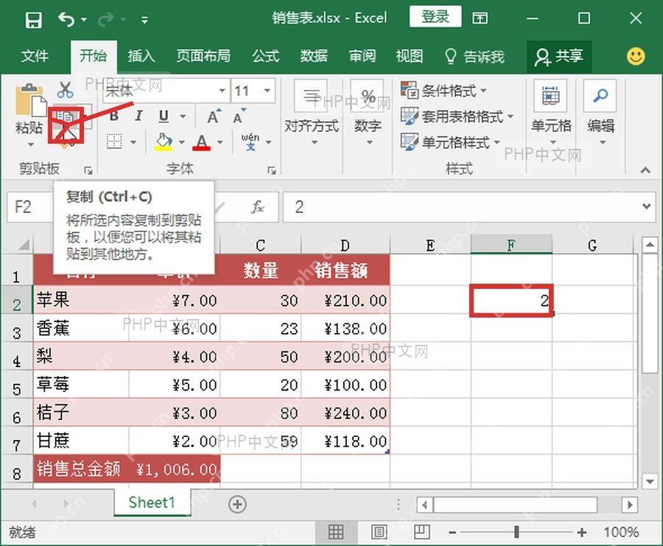Click the 粘贴 paste icon
This screenshot has height=546, width=663.
(x=29, y=100)
